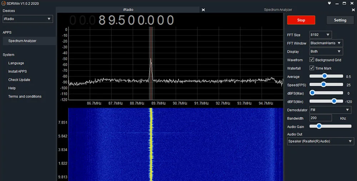
Task: Open the FFT Size dropdown
Action: pos(320,35)
